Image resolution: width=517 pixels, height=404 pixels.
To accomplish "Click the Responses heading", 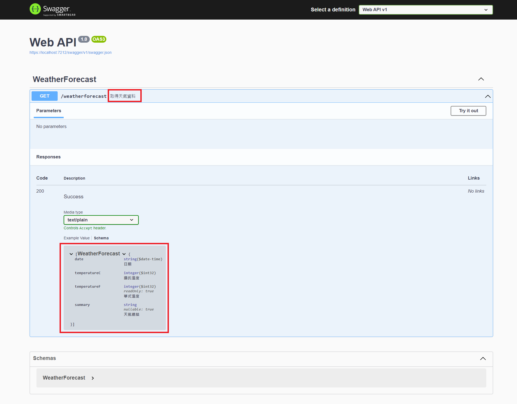I will tap(48, 157).
